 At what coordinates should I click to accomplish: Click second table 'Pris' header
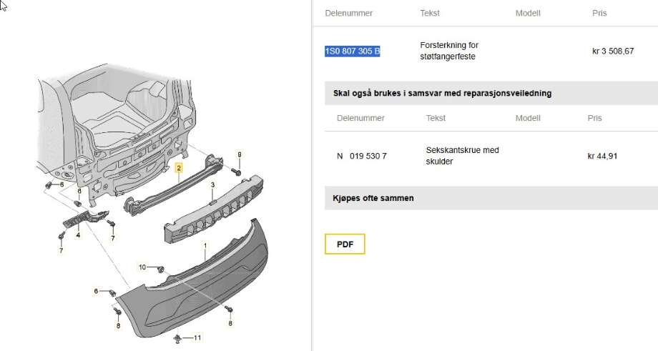click(x=594, y=118)
